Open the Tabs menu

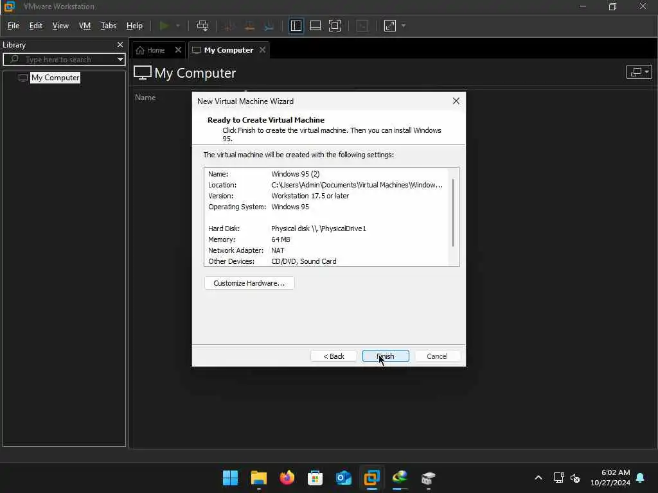[x=108, y=26]
